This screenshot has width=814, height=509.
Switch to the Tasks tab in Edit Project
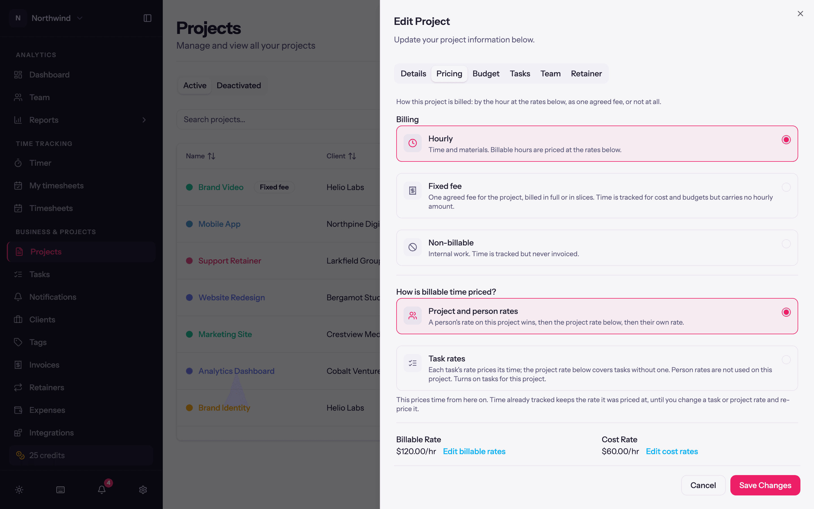tap(520, 74)
